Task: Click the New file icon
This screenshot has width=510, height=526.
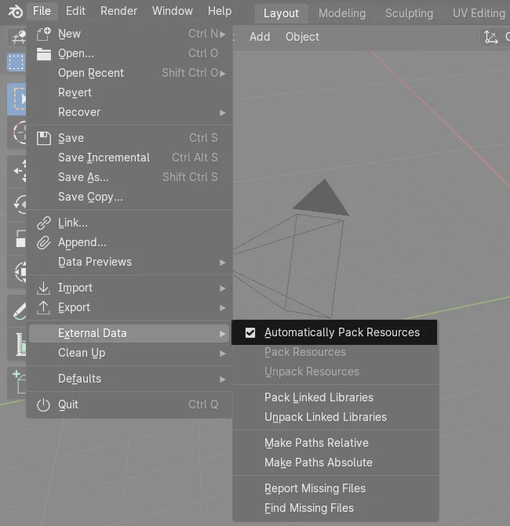Action: [44, 34]
